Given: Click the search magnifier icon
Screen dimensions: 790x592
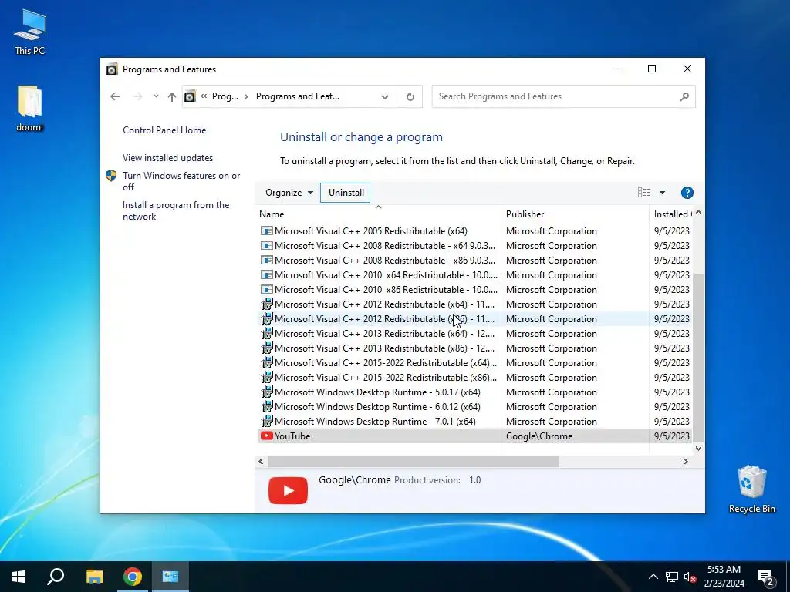Looking at the screenshot, I should 684,96.
